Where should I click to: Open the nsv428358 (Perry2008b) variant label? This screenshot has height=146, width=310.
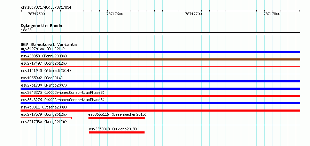pyautogui.click(x=44, y=56)
